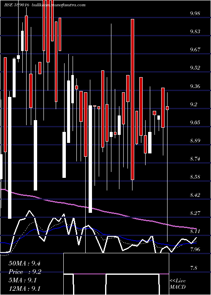Click the Live MACD label
The width and height of the screenshot is (211, 295).
pos(178,284)
